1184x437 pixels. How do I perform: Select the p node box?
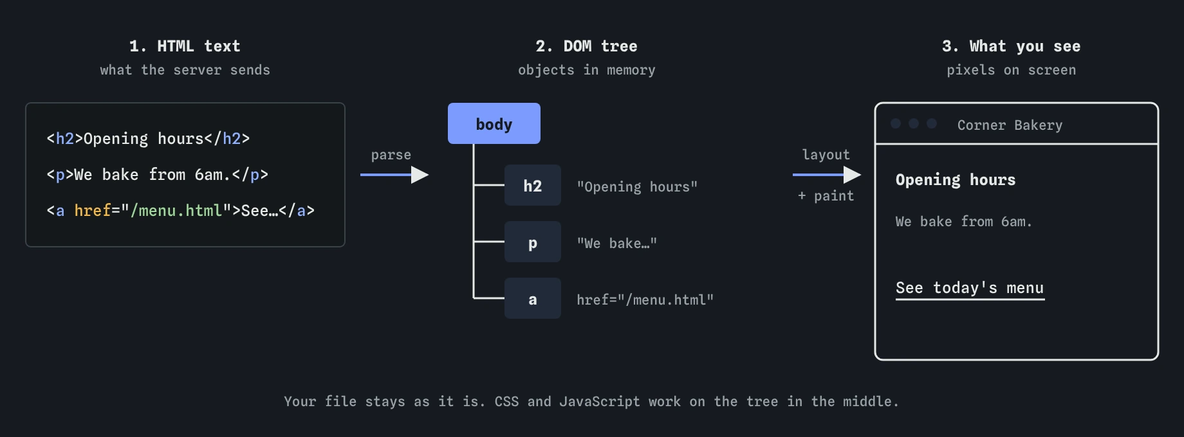tap(533, 242)
